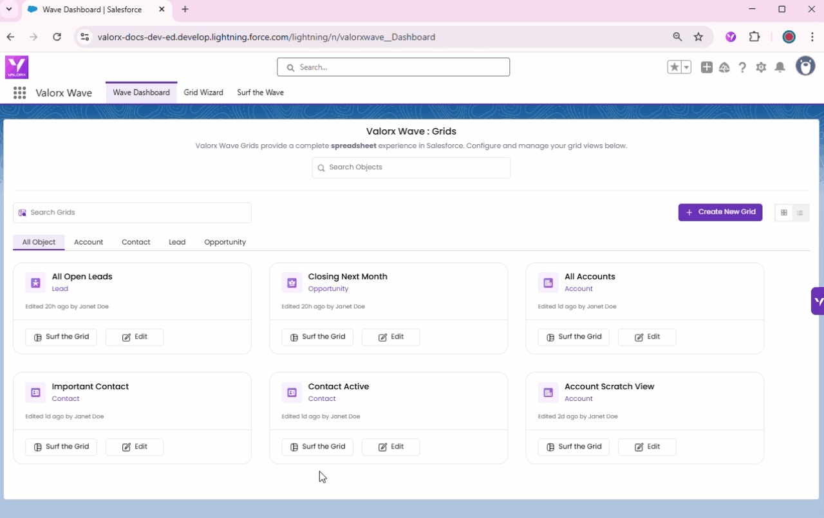Screen dimensions: 824x518
Task: Click the Account Scratch View card icon
Action: click(x=548, y=393)
